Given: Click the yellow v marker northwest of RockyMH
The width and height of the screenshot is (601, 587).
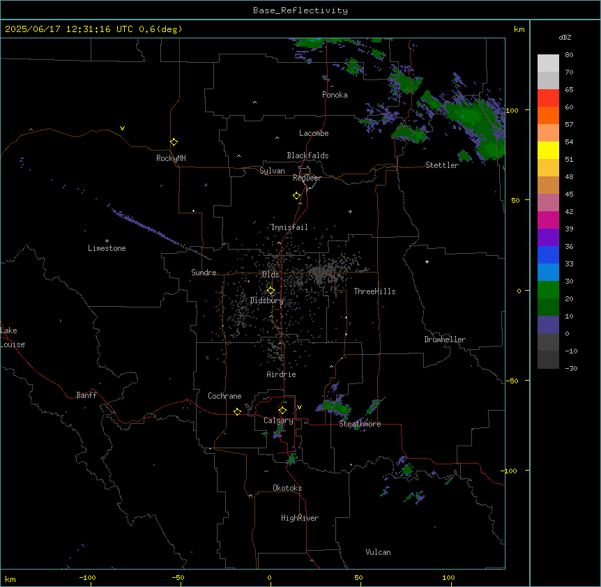Looking at the screenshot, I should 122,128.
